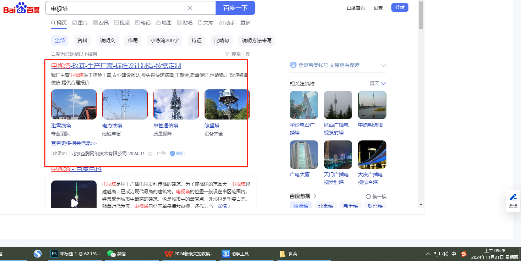Expand the 更多 menu
The image size is (521, 261).
245,23
